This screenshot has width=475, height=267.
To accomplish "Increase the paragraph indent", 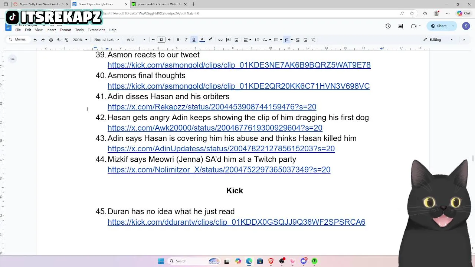I will coord(305,40).
